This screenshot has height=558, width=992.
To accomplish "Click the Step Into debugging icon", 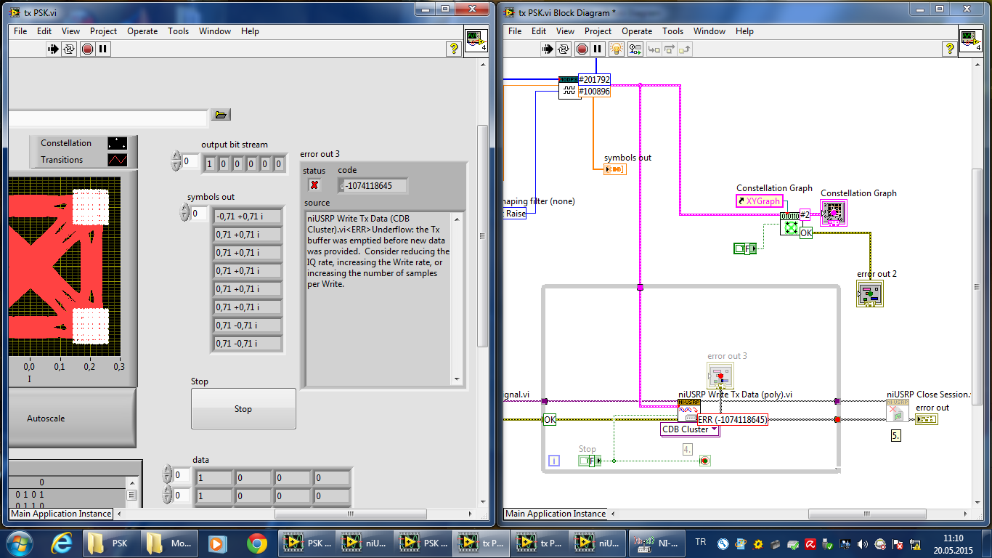I will (653, 49).
